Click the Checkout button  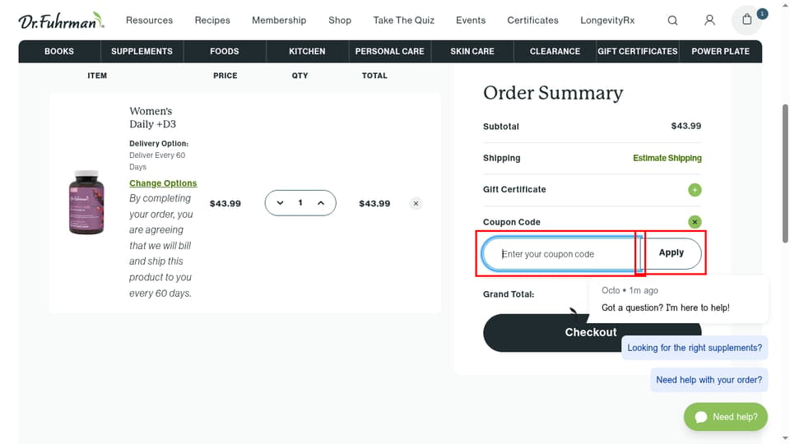coord(592,333)
